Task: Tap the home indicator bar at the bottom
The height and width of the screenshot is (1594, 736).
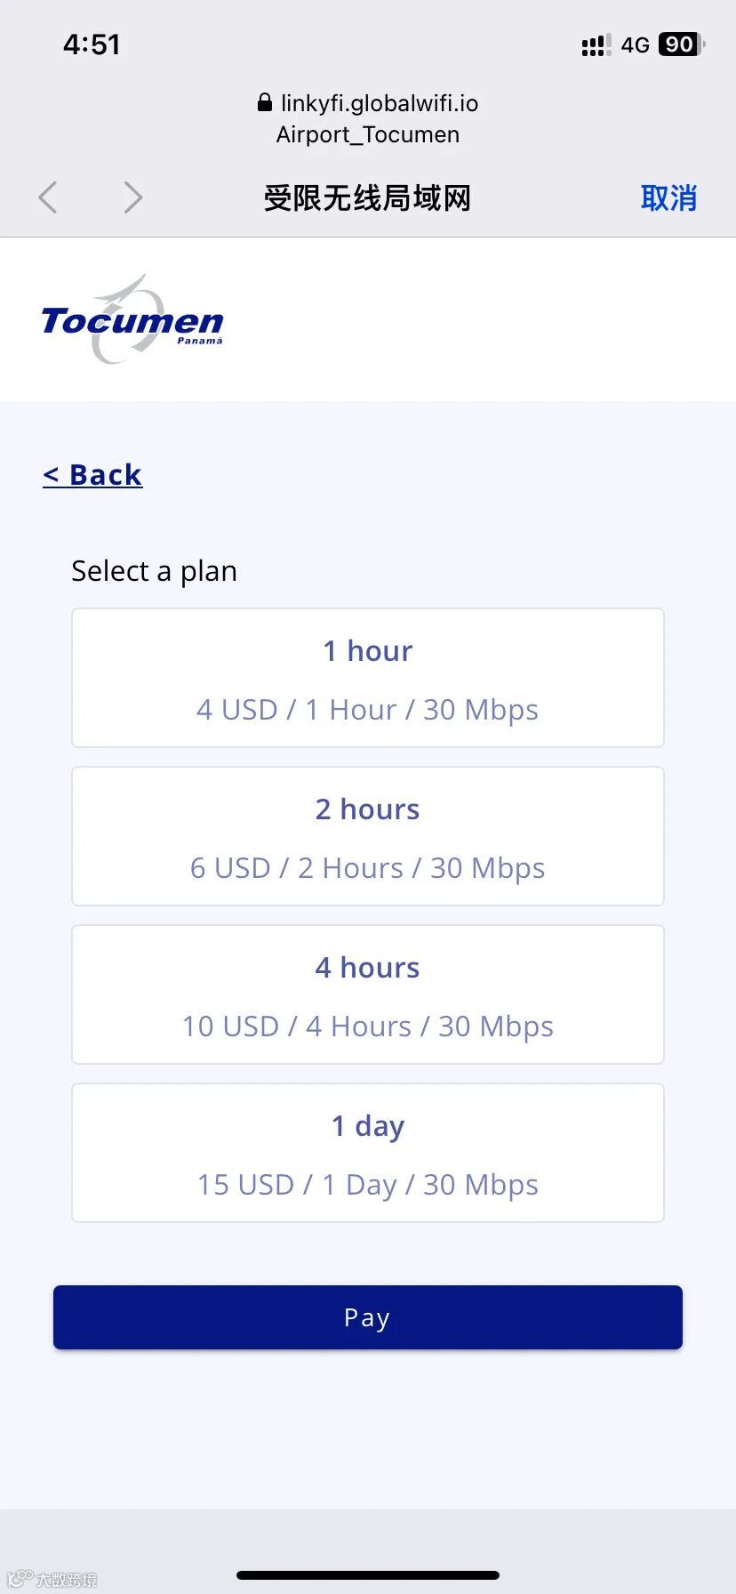Action: pos(368,1575)
